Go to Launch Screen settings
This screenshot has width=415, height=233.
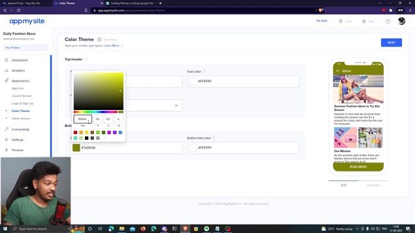(x=21, y=96)
